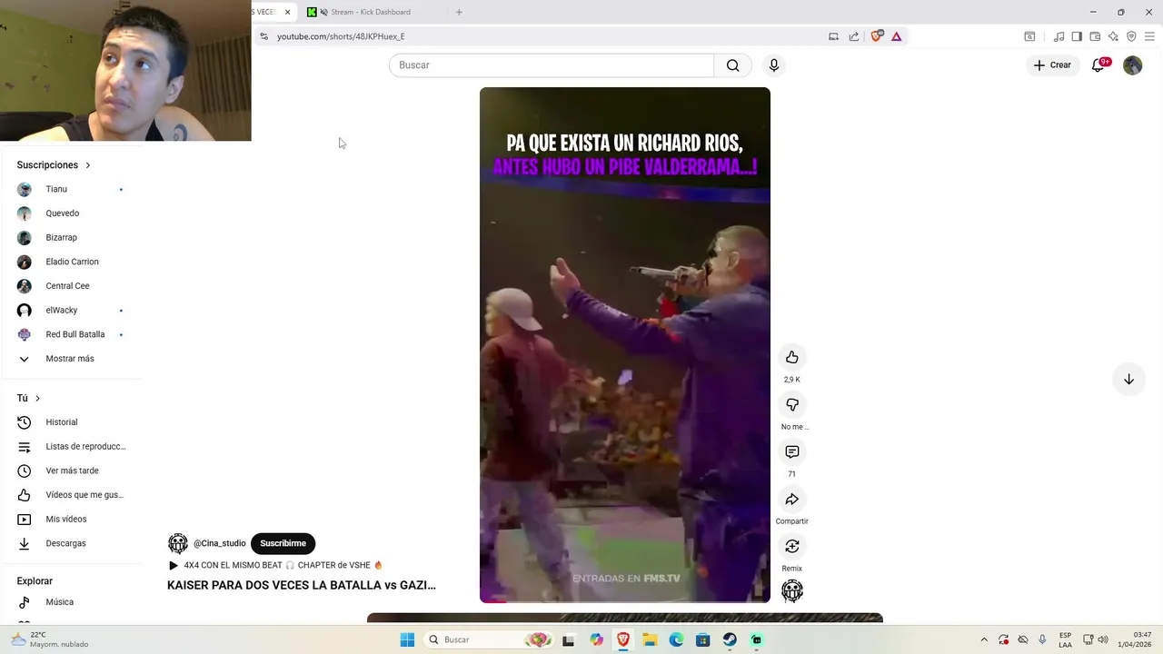Open the Remix icon
This screenshot has height=654, width=1163.
click(792, 547)
